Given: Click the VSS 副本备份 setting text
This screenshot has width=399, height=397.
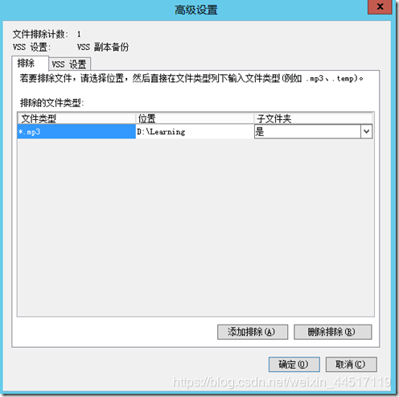Looking at the screenshot, I should tap(103, 48).
